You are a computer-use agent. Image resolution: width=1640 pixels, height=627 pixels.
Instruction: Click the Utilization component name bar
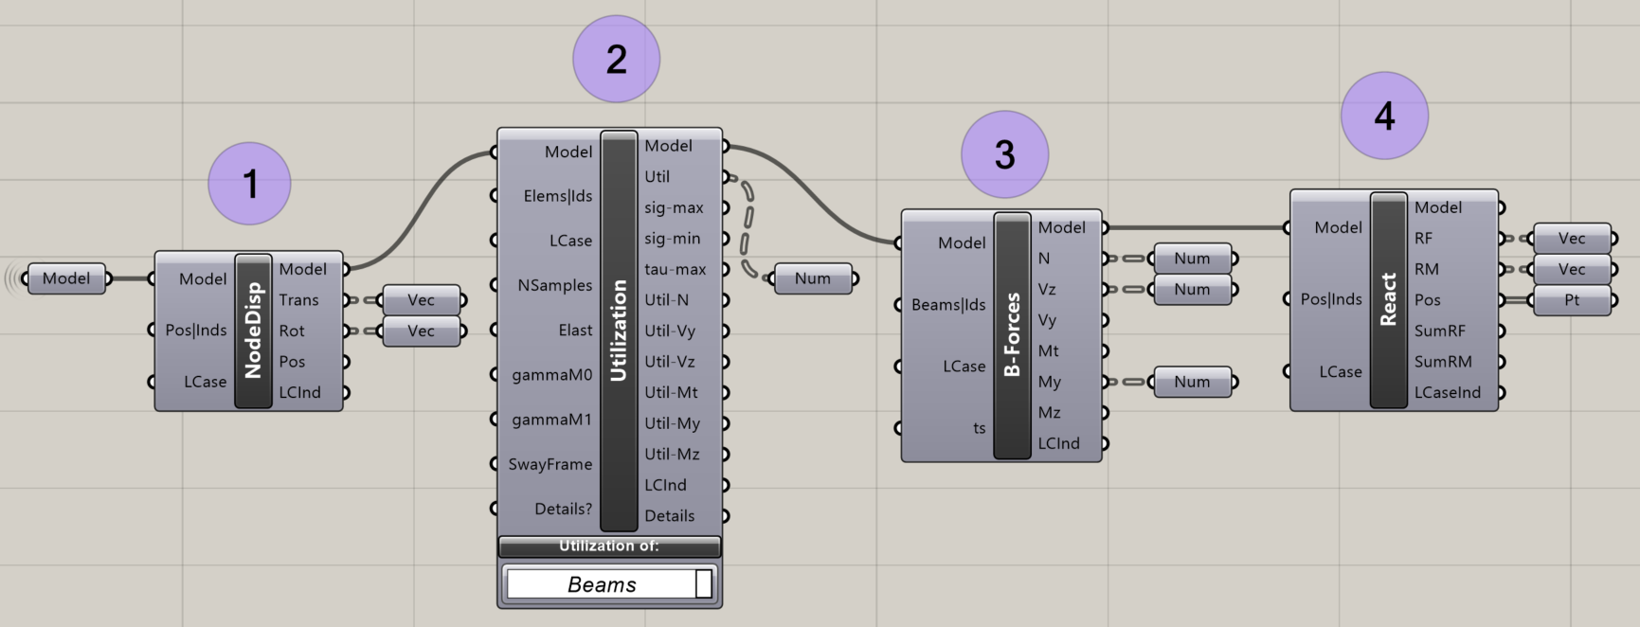619,331
